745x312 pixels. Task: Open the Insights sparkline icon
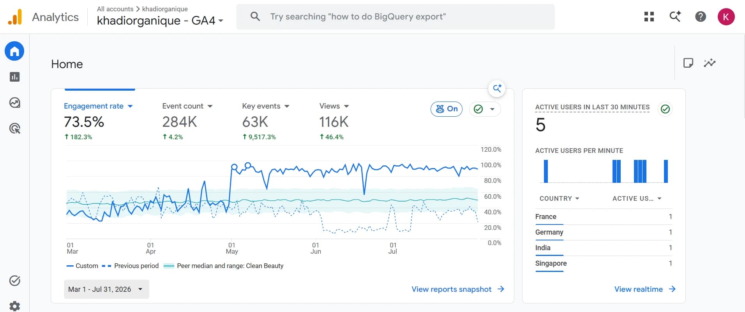pyautogui.click(x=710, y=63)
